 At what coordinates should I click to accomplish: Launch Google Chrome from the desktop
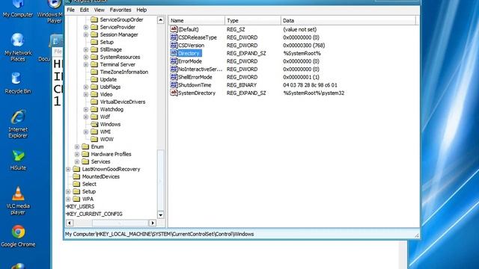tap(18, 236)
